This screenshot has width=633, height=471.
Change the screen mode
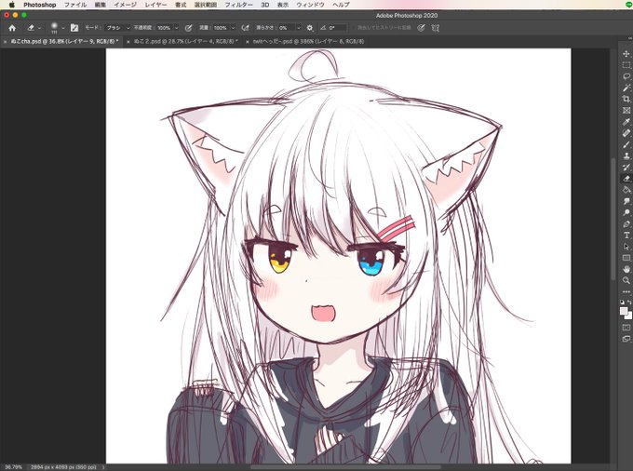point(626,339)
